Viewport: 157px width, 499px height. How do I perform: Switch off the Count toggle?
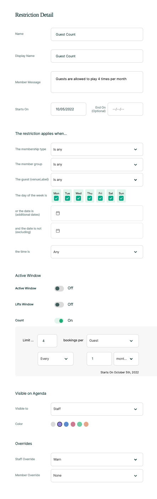tap(59, 321)
